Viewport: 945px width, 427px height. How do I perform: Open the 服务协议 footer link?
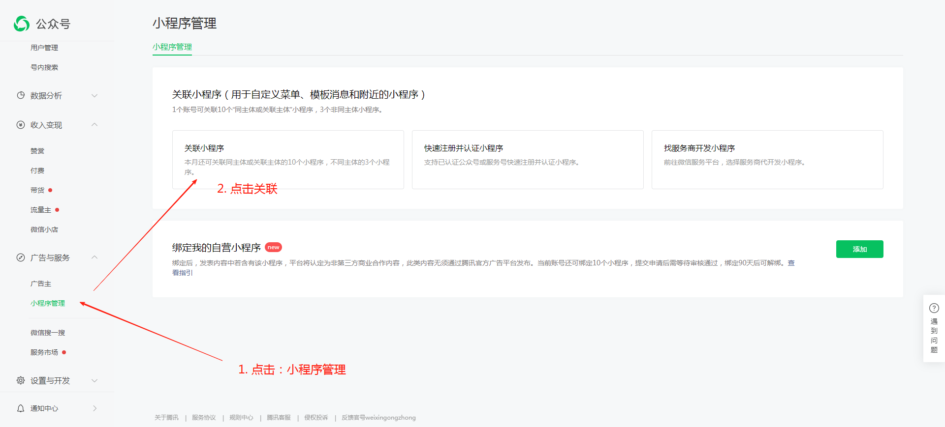[204, 418]
